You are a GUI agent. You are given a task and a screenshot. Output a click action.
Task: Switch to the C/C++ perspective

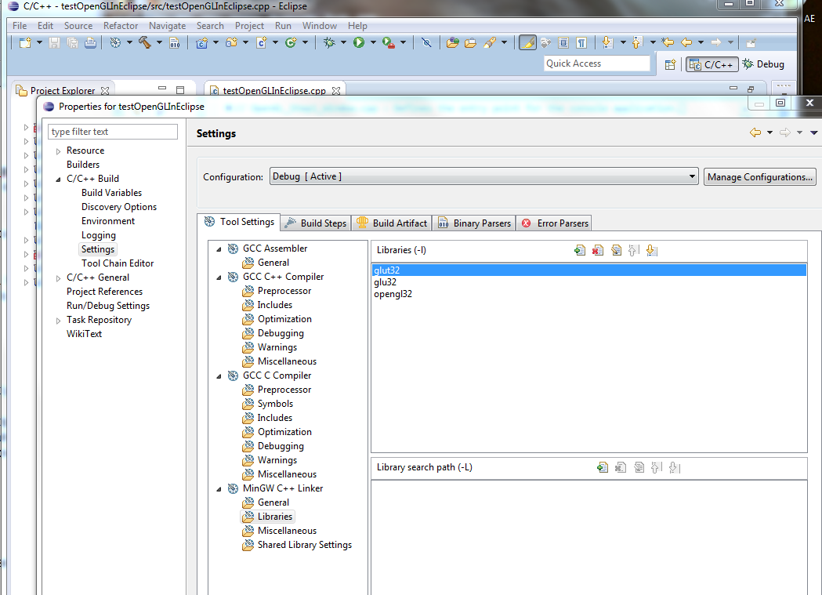click(712, 64)
